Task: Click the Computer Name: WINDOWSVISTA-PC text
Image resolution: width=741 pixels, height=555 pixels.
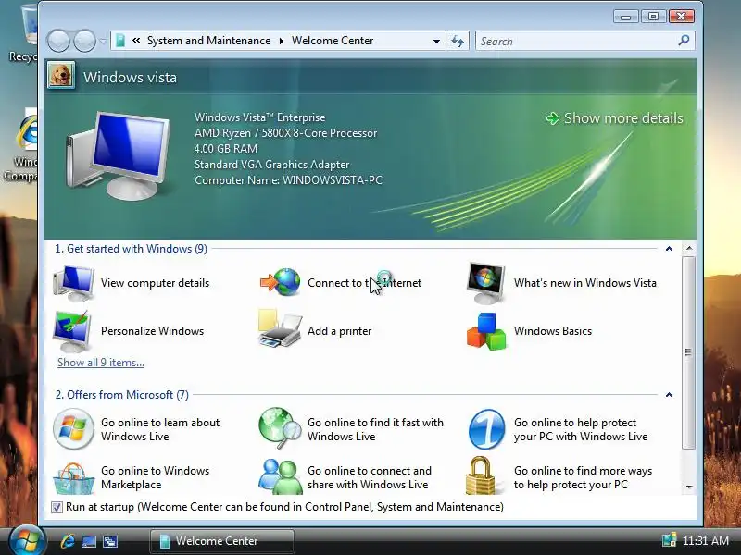Action: (x=288, y=180)
